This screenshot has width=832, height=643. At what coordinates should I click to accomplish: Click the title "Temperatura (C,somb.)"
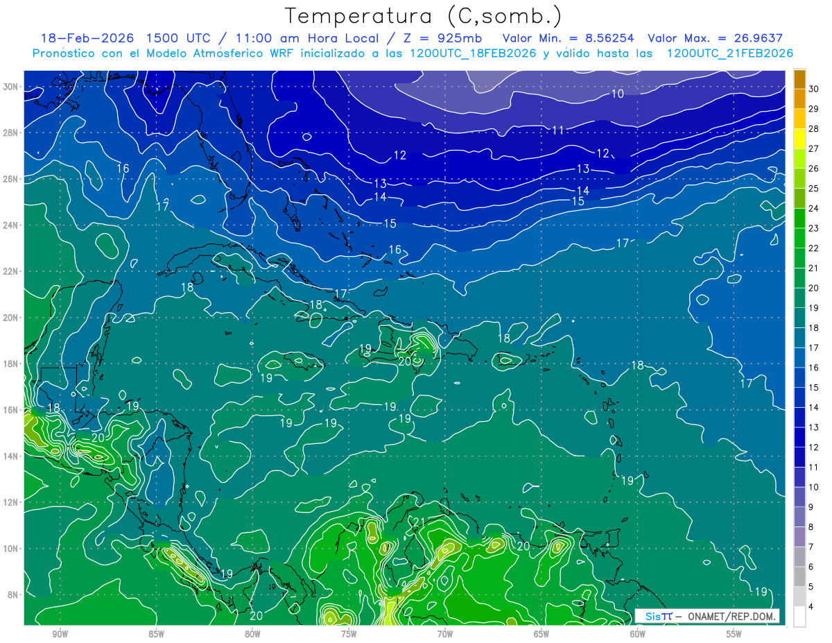[424, 16]
